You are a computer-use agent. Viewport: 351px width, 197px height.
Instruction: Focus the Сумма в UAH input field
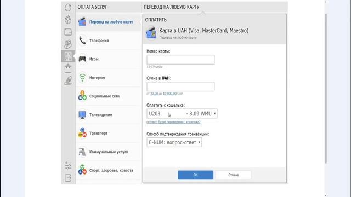point(180,86)
